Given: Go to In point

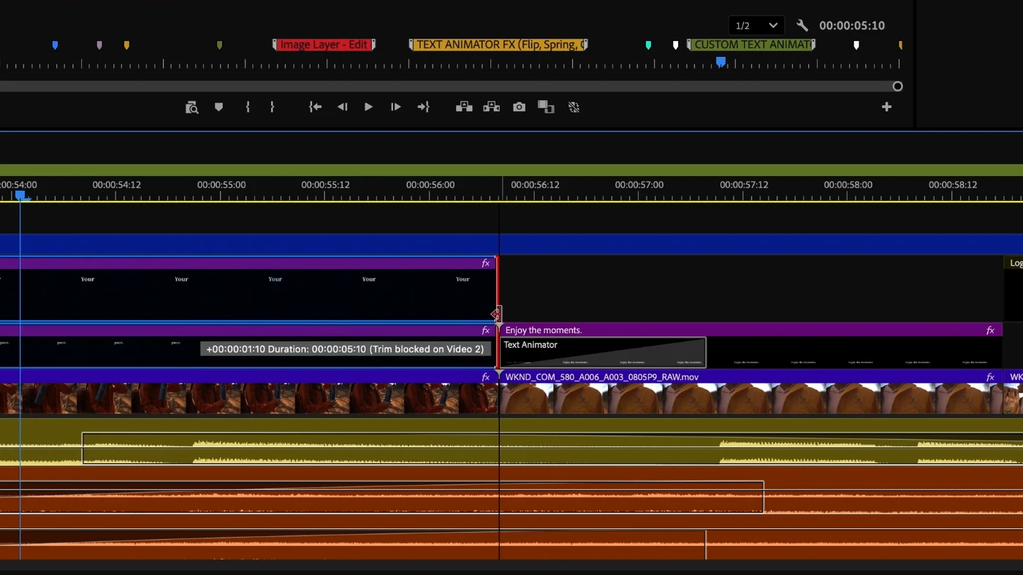Looking at the screenshot, I should 315,107.
